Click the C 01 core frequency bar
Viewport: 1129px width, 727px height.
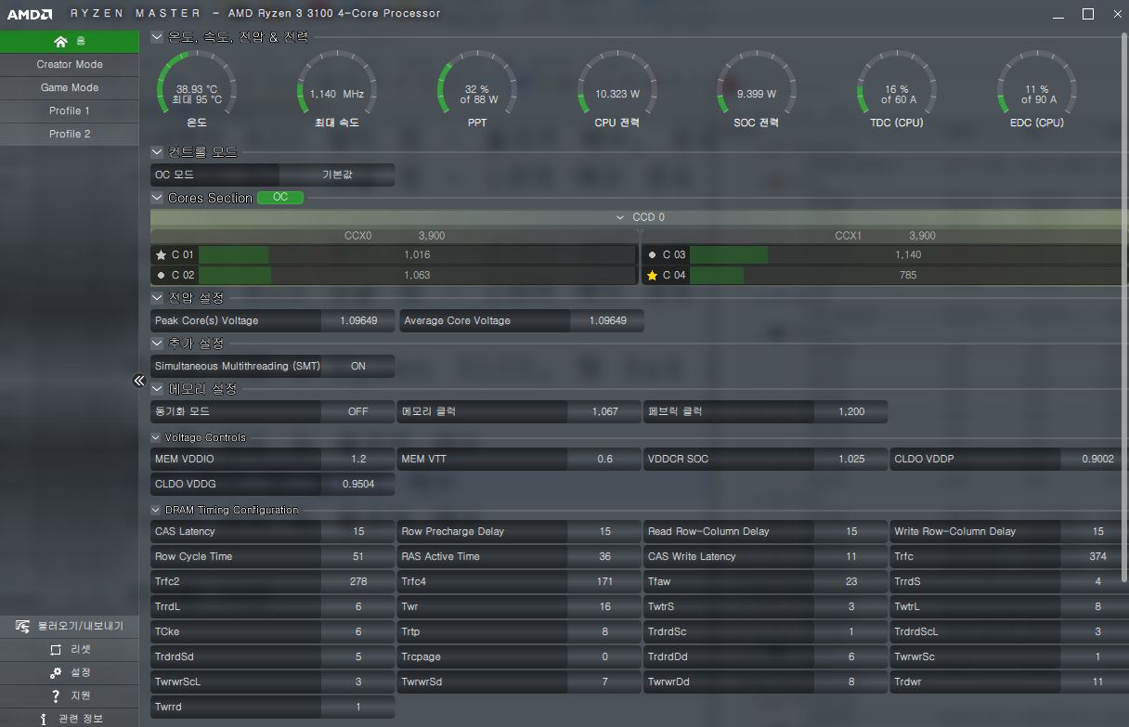(x=417, y=254)
